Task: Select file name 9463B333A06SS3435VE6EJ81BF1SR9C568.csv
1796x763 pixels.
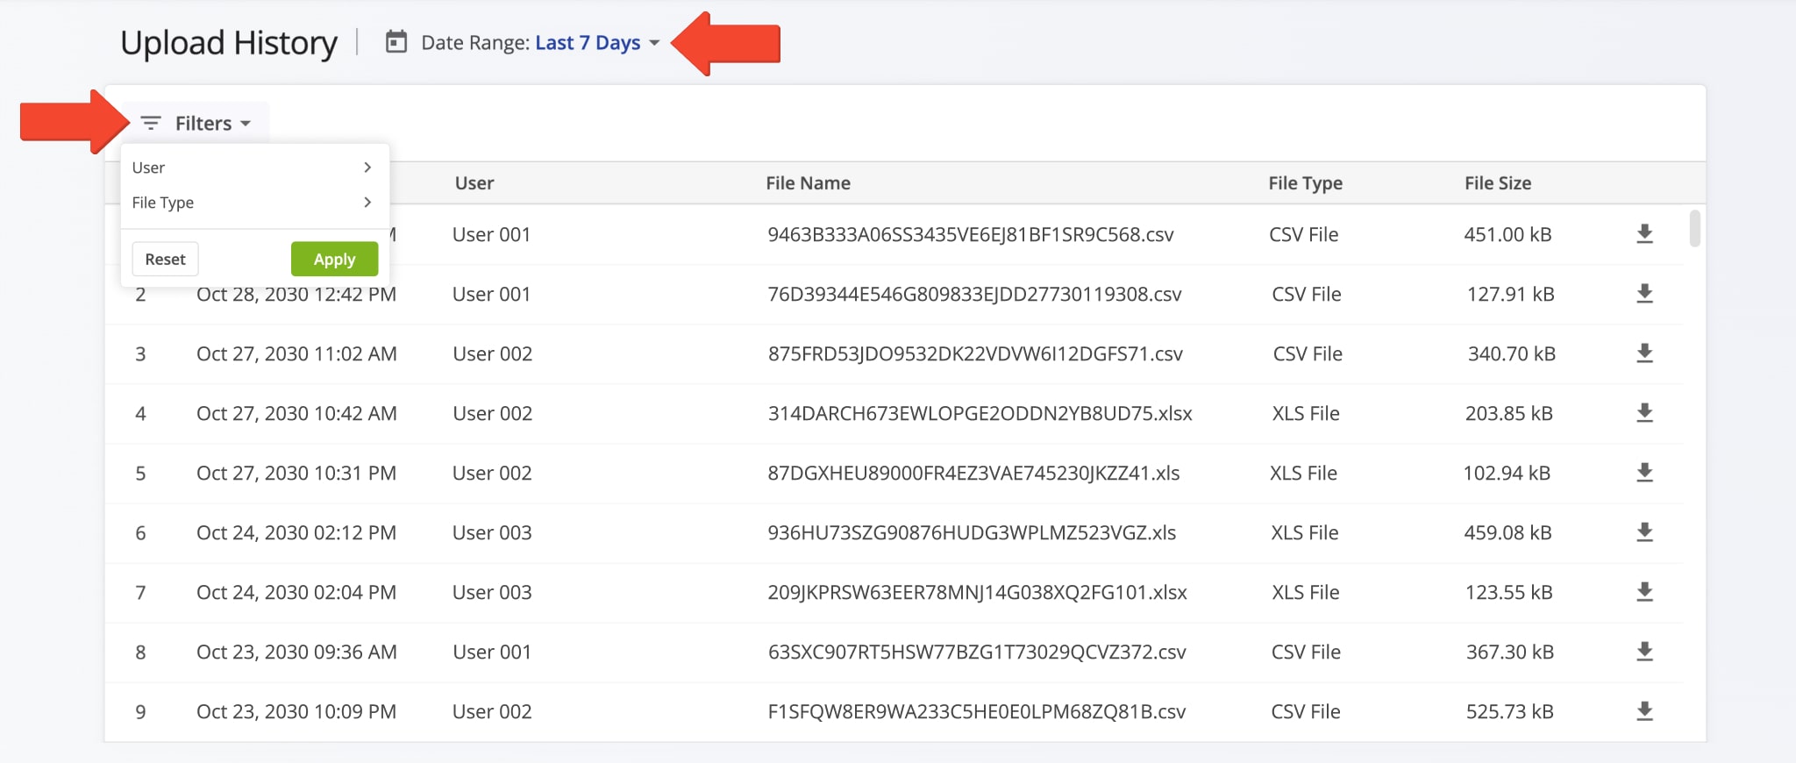Action: point(971,235)
